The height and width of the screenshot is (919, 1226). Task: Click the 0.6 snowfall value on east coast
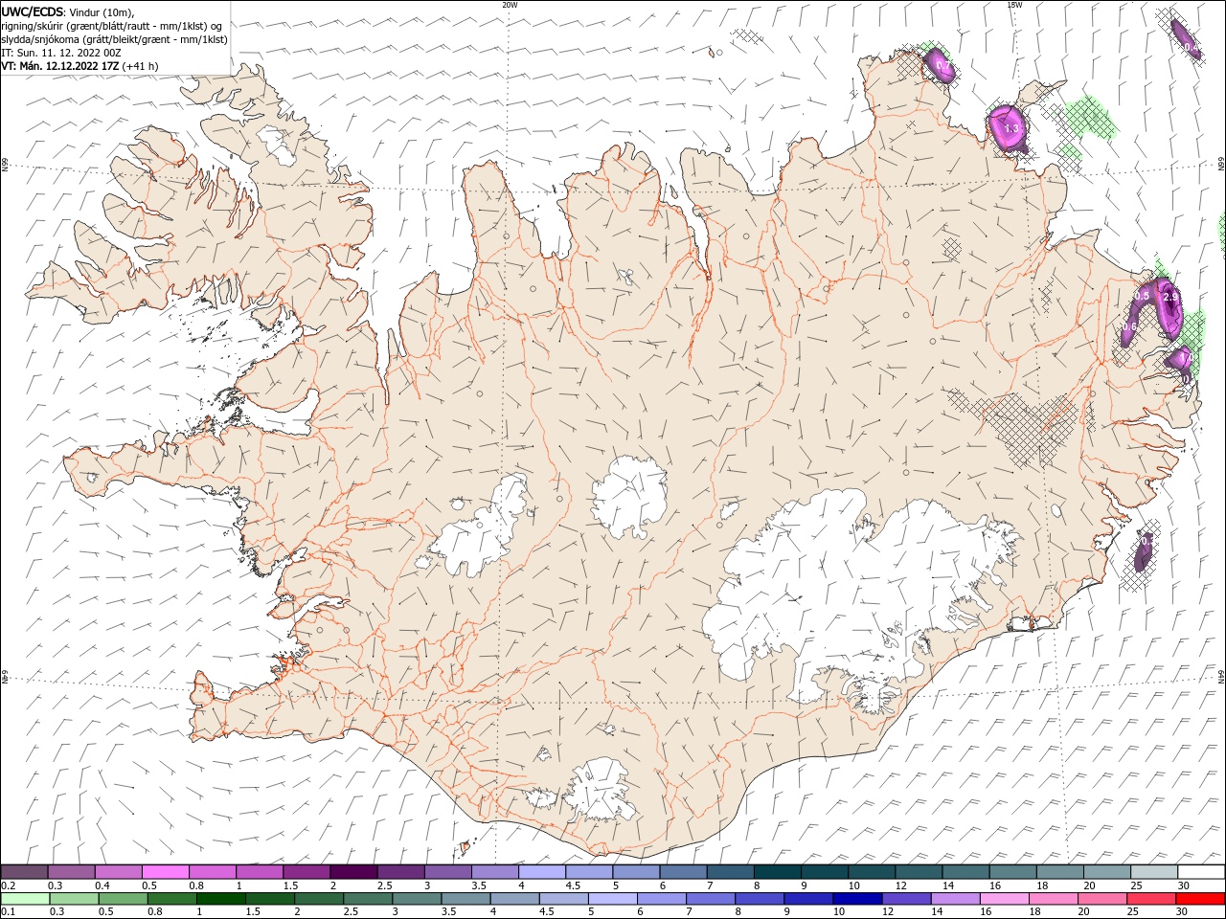click(x=1129, y=327)
